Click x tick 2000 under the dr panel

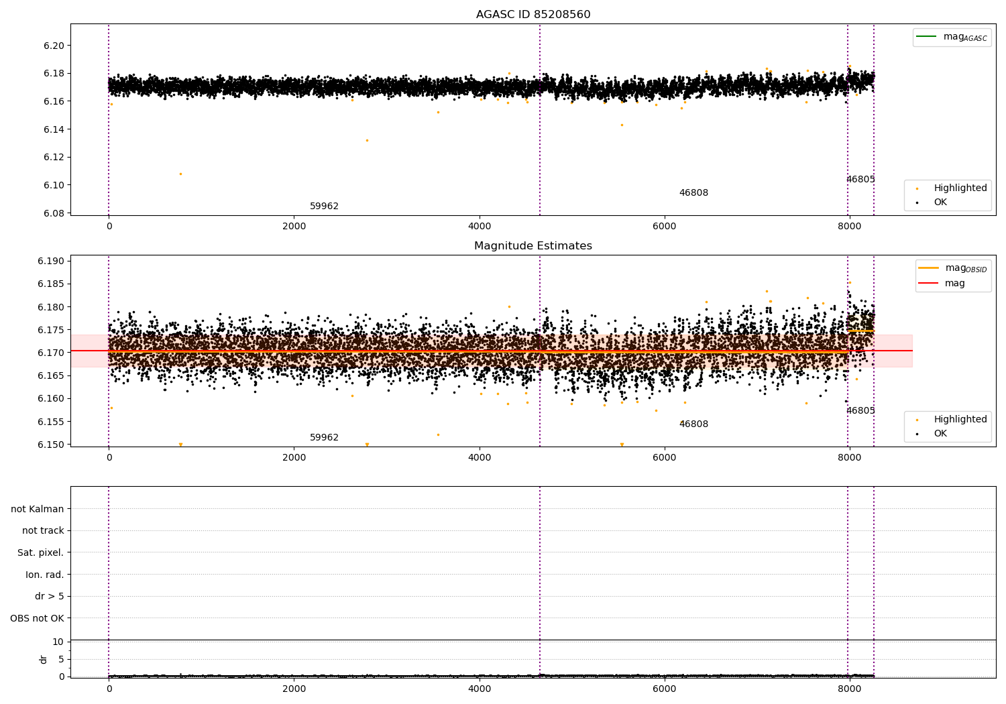294,689
